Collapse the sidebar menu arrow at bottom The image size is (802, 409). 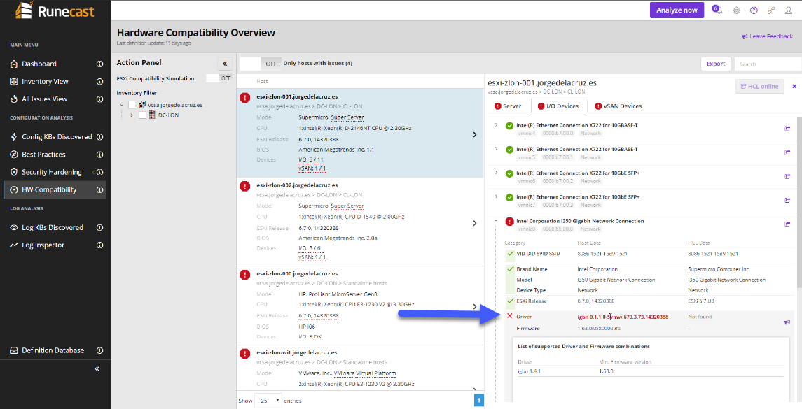coord(97,368)
